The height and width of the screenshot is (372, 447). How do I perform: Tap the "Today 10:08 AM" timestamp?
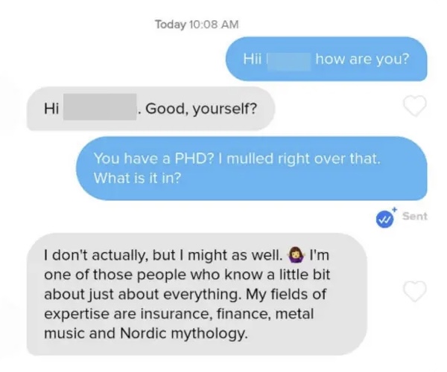tap(197, 25)
